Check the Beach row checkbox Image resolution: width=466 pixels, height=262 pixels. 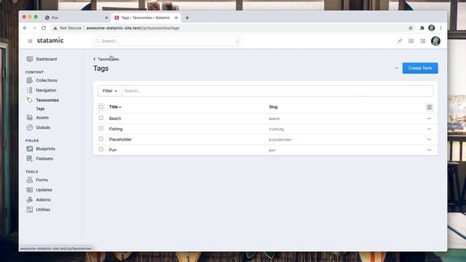[101, 118]
